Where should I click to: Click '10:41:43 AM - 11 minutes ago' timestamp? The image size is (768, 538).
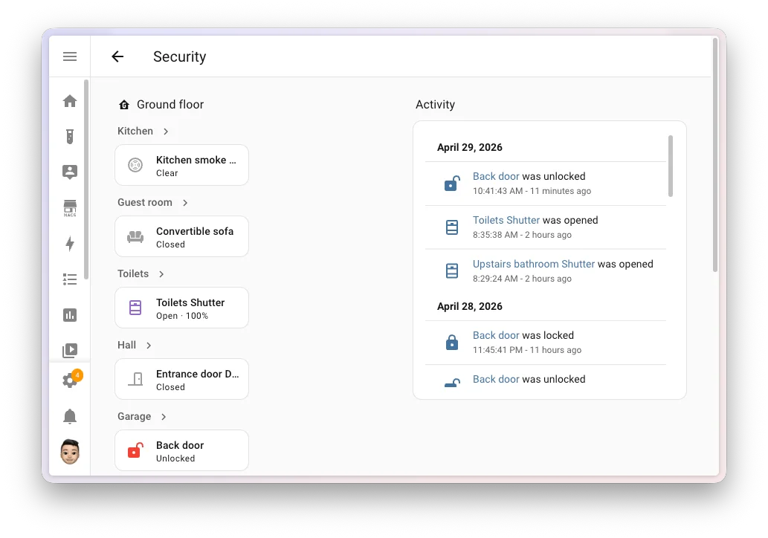coord(532,191)
